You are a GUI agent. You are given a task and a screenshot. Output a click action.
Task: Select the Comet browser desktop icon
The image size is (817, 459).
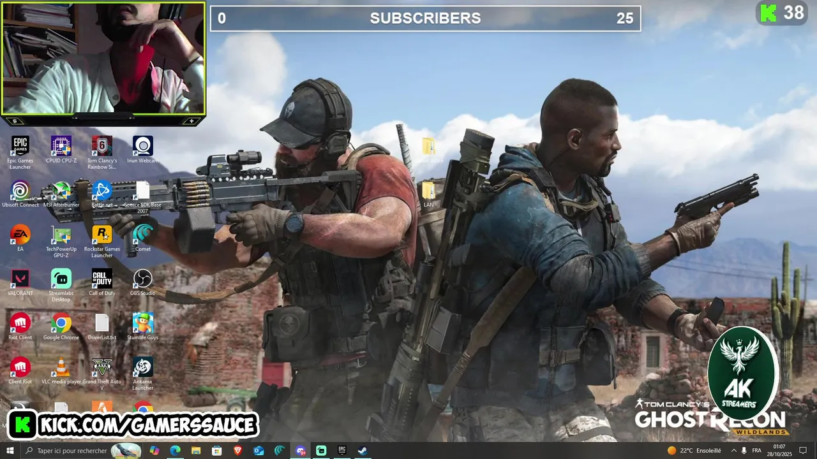(143, 238)
